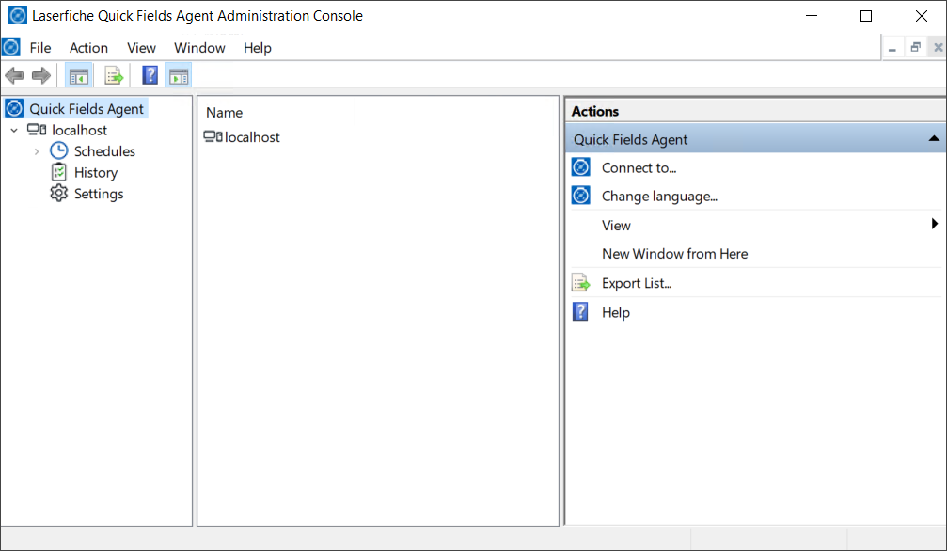Click the Name column header

(x=225, y=113)
